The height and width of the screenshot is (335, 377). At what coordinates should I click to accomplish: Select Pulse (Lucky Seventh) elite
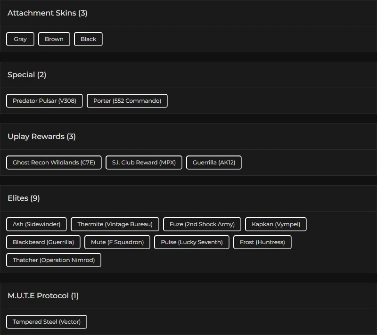(192, 242)
